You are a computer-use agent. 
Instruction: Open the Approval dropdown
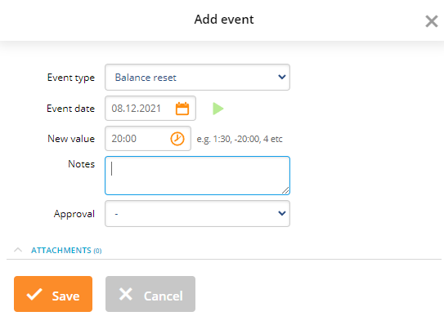tap(197, 214)
